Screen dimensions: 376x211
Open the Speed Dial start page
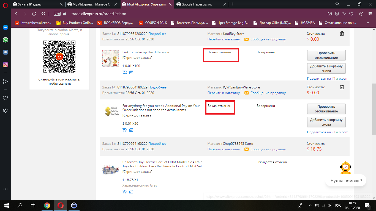click(x=43, y=14)
